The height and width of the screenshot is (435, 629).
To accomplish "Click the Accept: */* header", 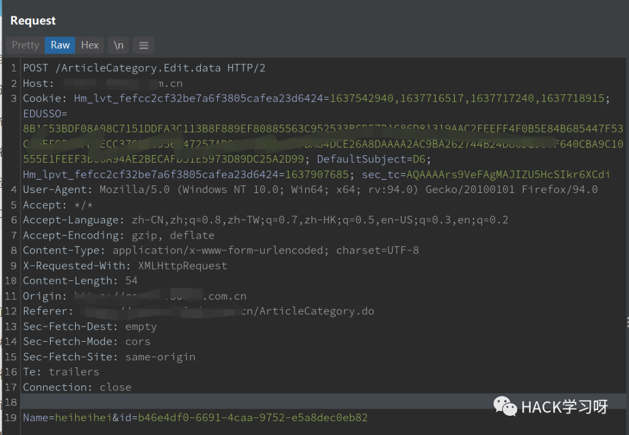I will [x=58, y=205].
